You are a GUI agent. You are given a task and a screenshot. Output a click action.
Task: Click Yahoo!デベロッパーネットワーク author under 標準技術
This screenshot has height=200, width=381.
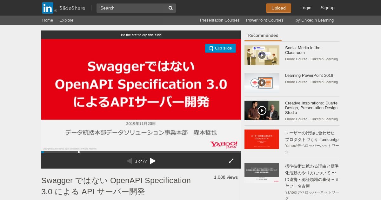pyautogui.click(x=312, y=195)
